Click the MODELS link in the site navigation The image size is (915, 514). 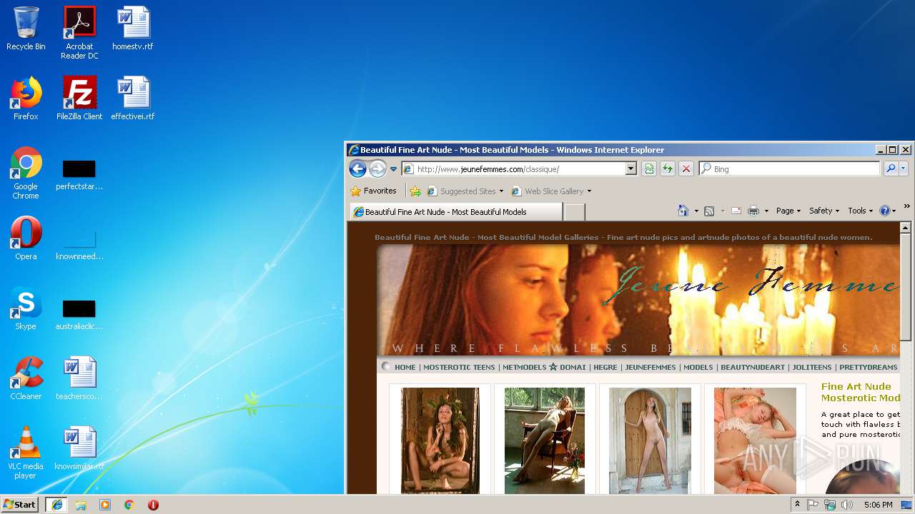click(x=698, y=367)
